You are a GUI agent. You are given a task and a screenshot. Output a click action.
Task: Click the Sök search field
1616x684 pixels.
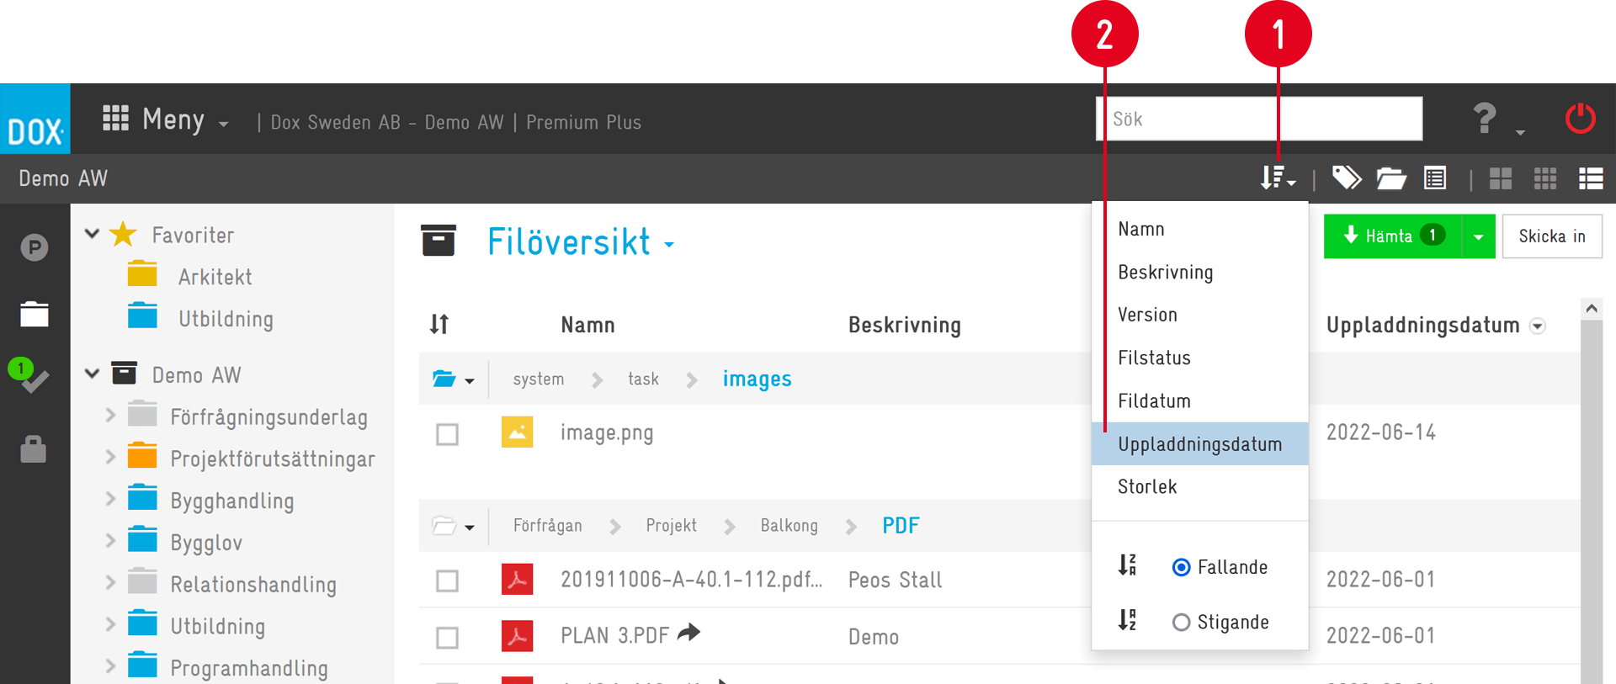click(1259, 119)
